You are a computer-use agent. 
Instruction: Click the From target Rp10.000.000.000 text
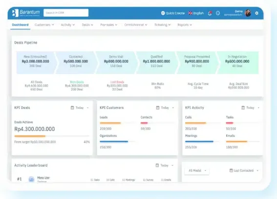pyautogui.click(x=35, y=142)
